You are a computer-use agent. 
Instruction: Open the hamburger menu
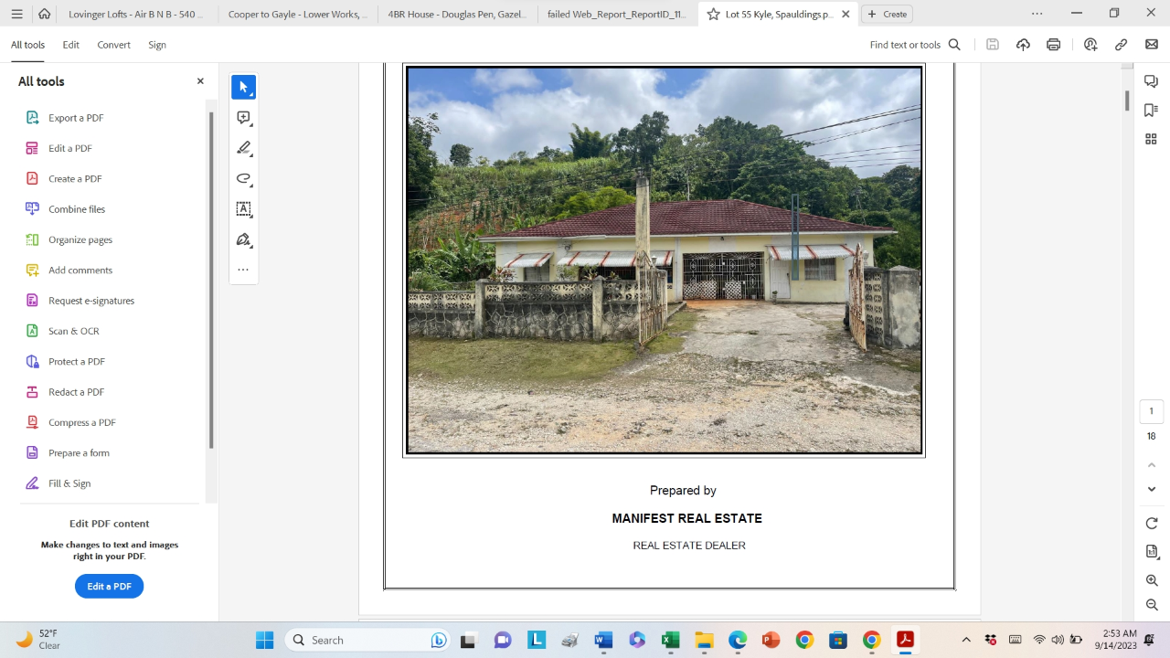(16, 14)
